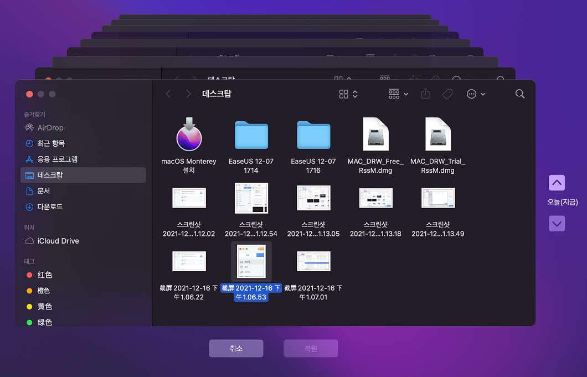Open the EaseUS 12-07 1714 folder
Viewport: 587px width, 377px height.
coord(251,135)
